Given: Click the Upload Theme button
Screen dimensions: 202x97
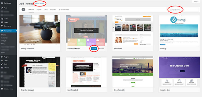Looking at the screenshot, I should click(39, 4).
